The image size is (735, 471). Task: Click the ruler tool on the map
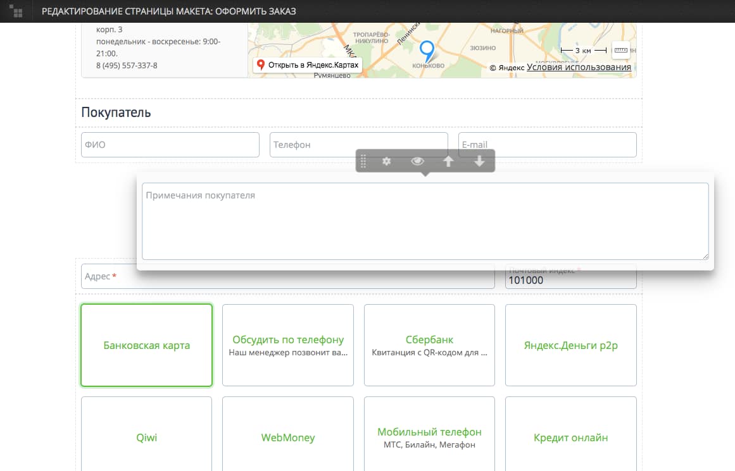click(620, 50)
